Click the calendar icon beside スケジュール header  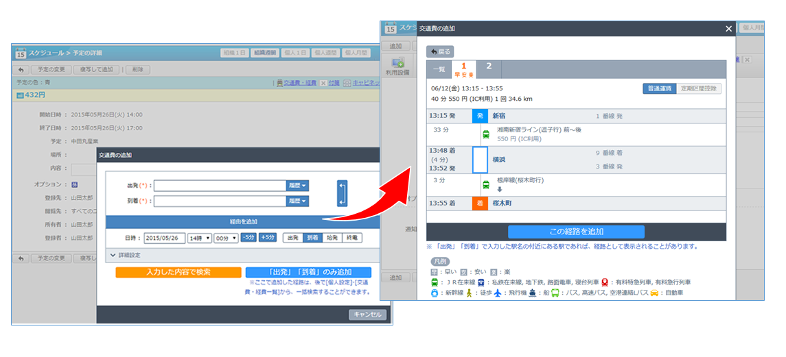coord(21,53)
